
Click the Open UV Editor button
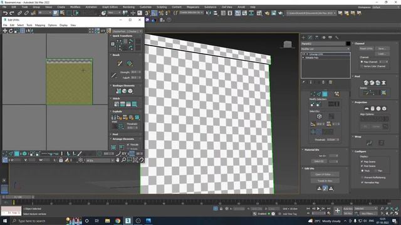[x=325, y=174]
